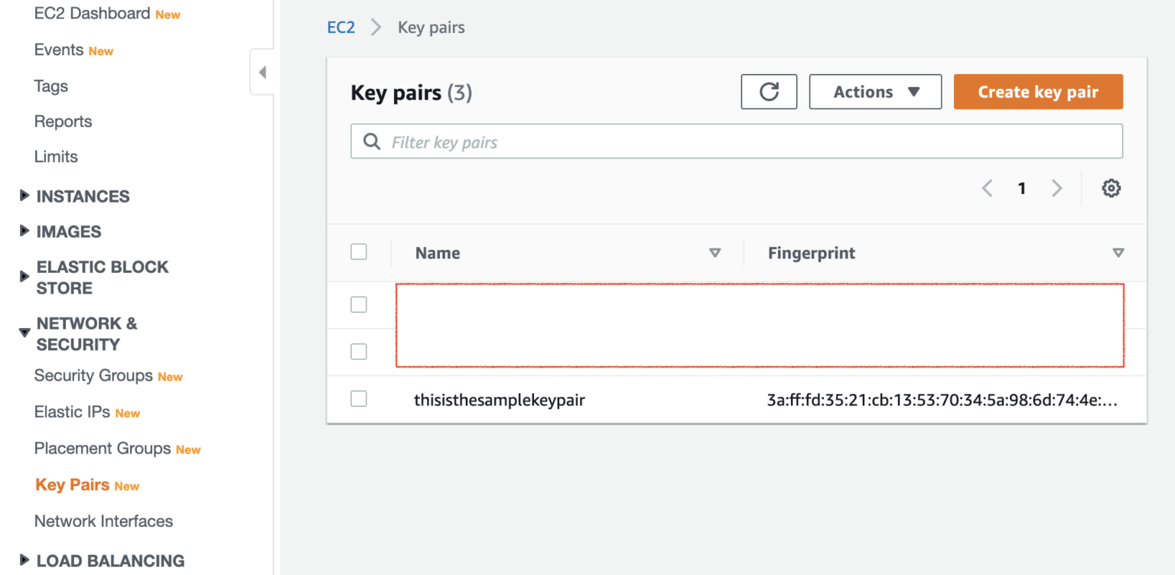
Task: Check the first redacted key pair row
Action: [x=359, y=304]
